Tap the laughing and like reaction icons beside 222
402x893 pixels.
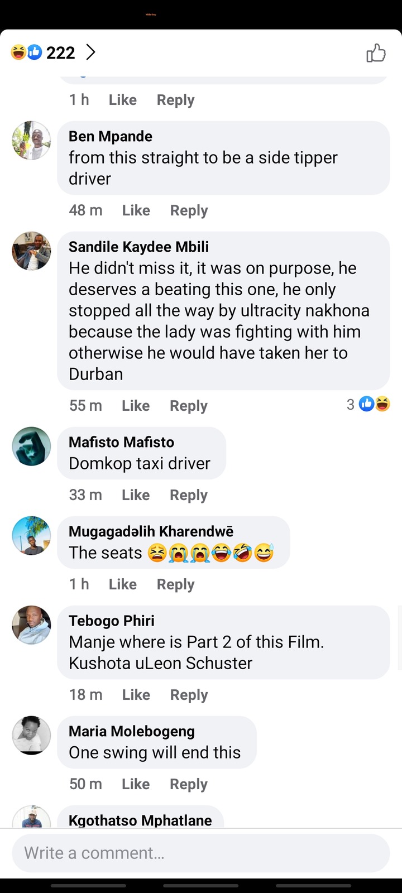click(x=26, y=52)
